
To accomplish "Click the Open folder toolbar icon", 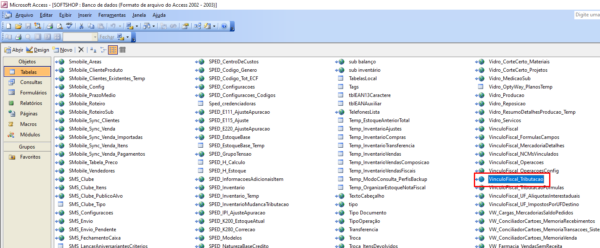I will click(18, 26).
